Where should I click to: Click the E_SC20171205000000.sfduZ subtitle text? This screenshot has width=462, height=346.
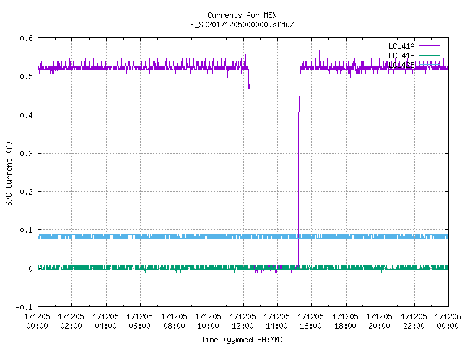242,25
